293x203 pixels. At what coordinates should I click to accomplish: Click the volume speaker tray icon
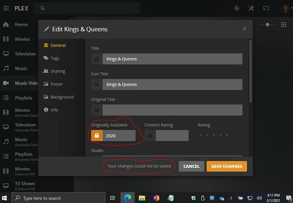[259, 198]
